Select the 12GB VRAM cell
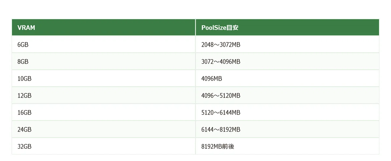Image resolution: width=391 pixels, height=161 pixels. point(104,96)
